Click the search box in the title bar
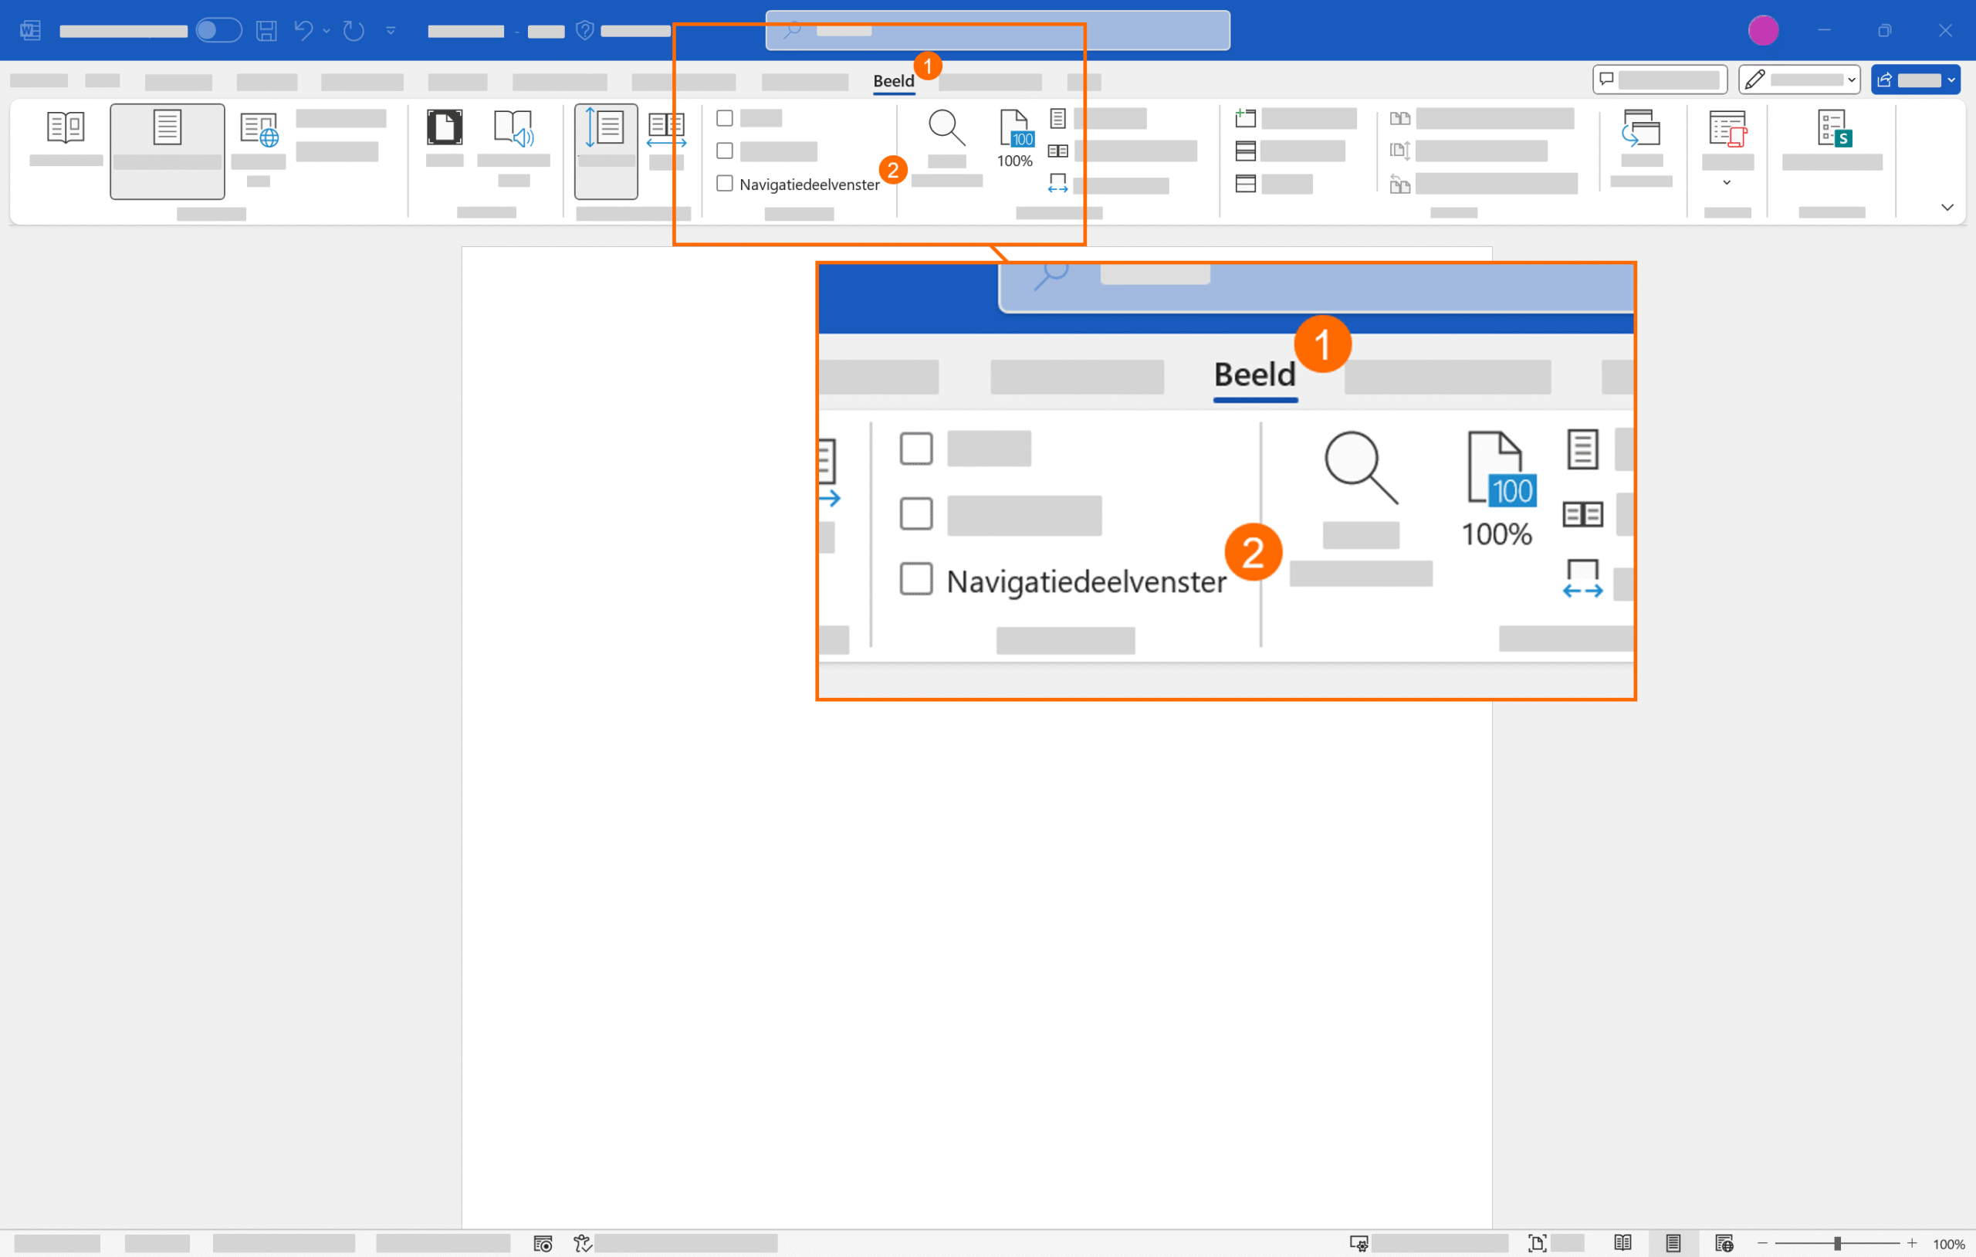Viewport: 1976px width, 1257px height. (997, 30)
